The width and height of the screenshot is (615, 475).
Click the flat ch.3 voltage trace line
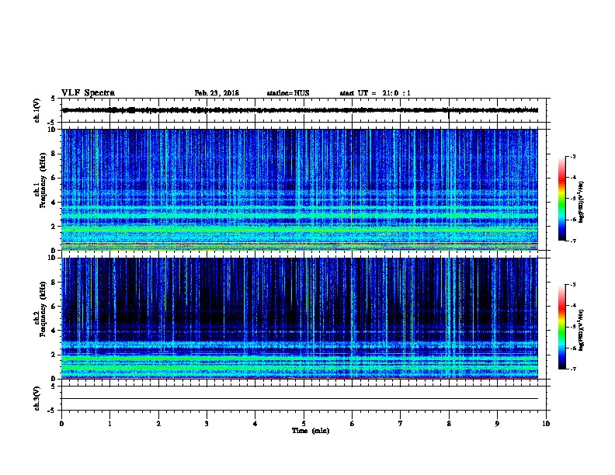tap(300, 399)
